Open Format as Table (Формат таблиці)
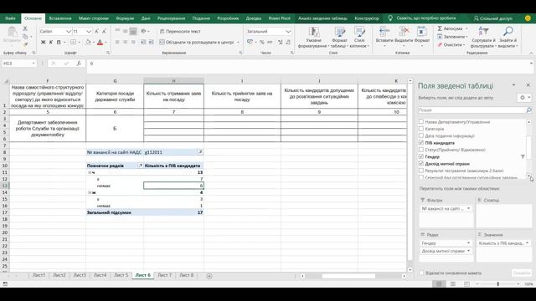536x301 pixels. coord(339,38)
